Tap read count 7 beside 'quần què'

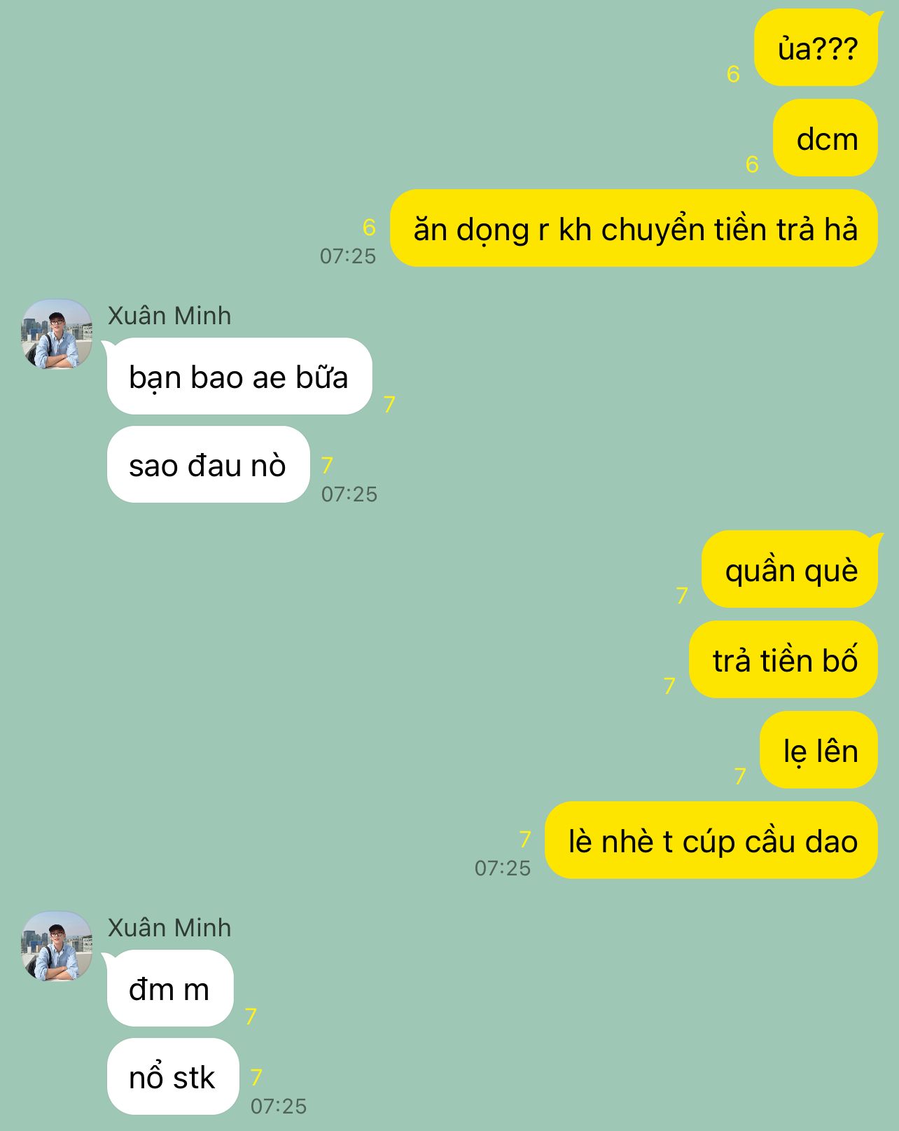pyautogui.click(x=682, y=595)
